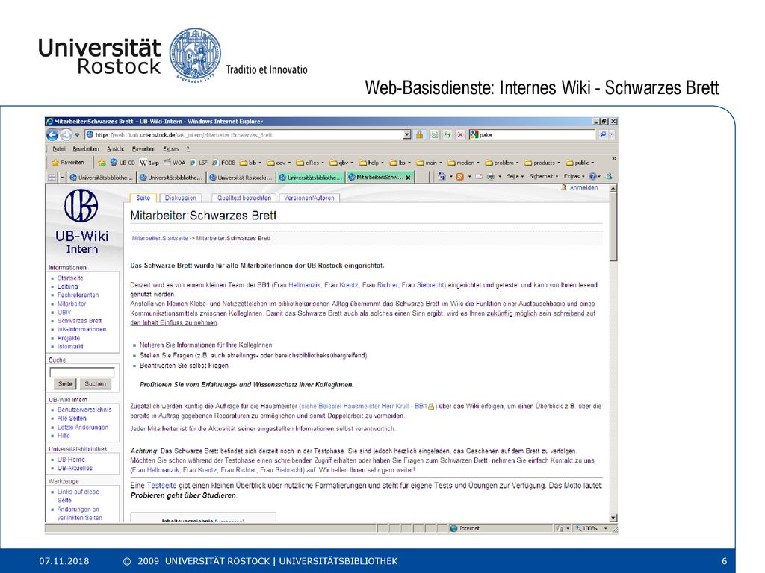Click the Home icon in the command bar
765x573 pixels.
coord(442,176)
